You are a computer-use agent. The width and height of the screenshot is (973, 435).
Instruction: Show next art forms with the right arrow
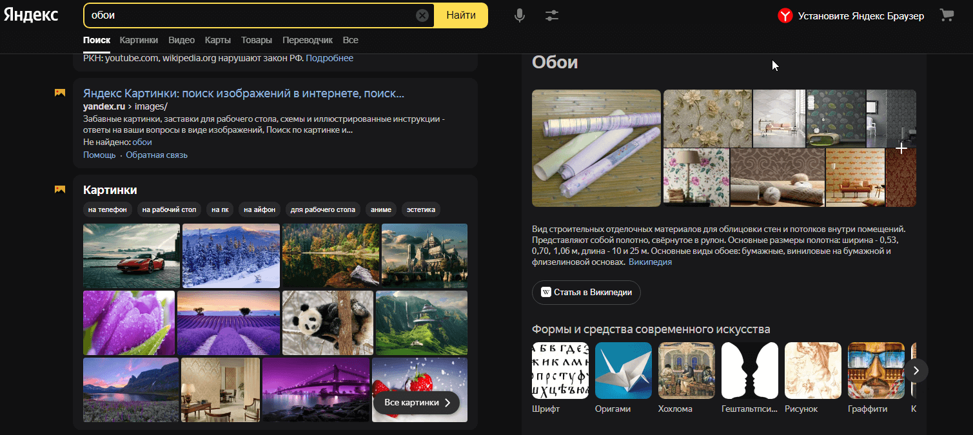[x=916, y=370]
